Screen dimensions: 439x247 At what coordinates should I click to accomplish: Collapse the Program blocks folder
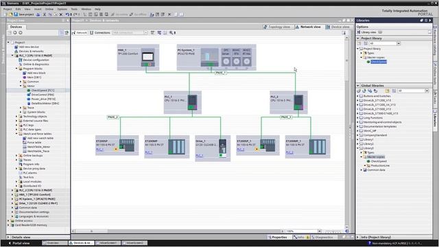coord(16,69)
